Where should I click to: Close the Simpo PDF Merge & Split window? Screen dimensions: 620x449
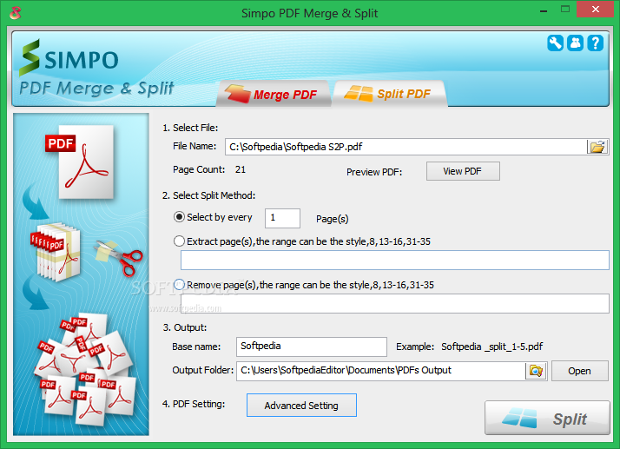595,9
